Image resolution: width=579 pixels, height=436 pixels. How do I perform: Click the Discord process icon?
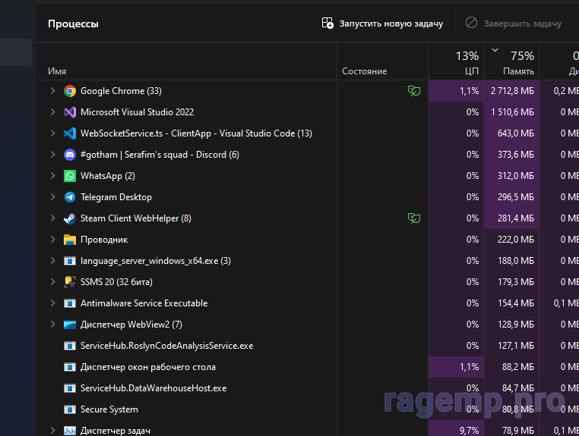pyautogui.click(x=70, y=155)
